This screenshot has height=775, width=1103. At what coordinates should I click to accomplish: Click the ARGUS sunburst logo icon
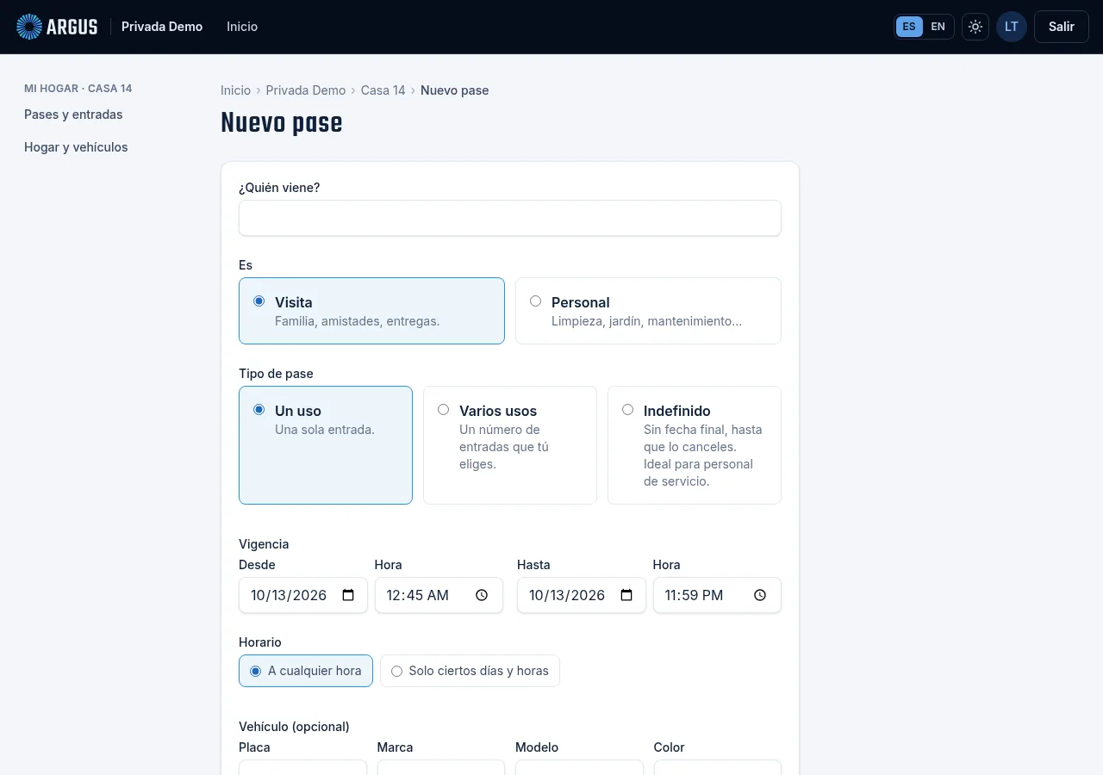(x=29, y=27)
